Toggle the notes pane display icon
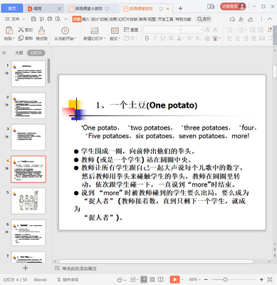 coord(133,279)
